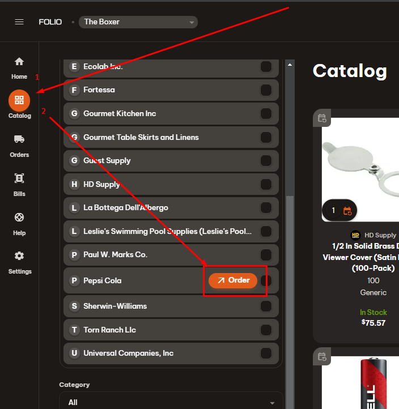
Task: Expand The Boxer property dropdown
Action: 138,23
